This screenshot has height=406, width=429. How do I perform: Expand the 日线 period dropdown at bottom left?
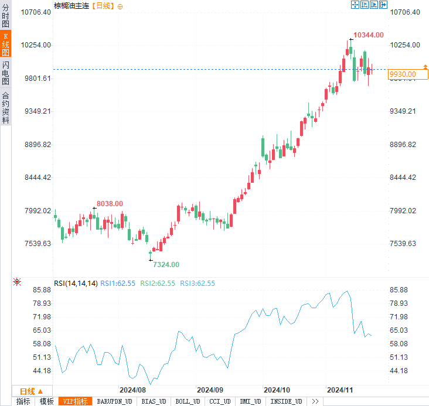tap(32, 391)
